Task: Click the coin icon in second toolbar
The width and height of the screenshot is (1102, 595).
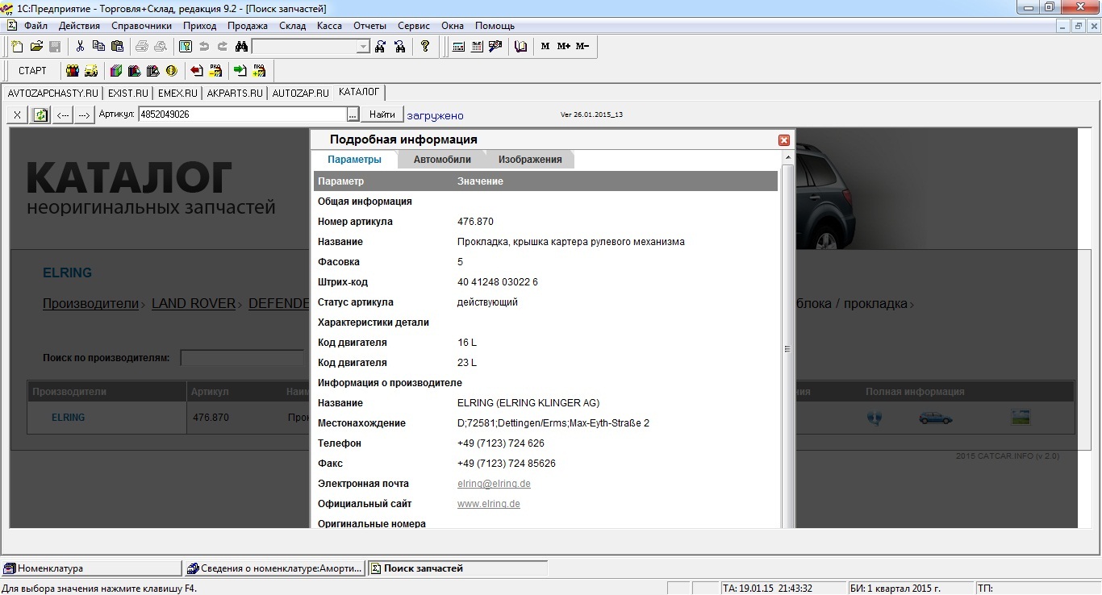Action: [x=172, y=71]
